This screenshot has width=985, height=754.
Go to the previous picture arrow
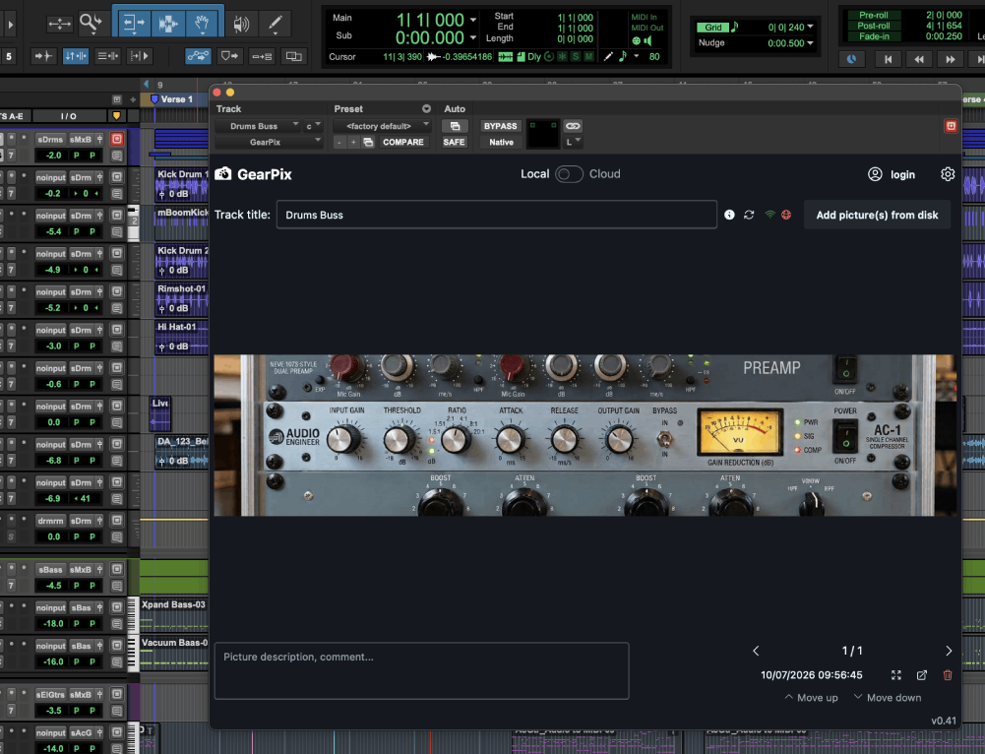point(756,651)
